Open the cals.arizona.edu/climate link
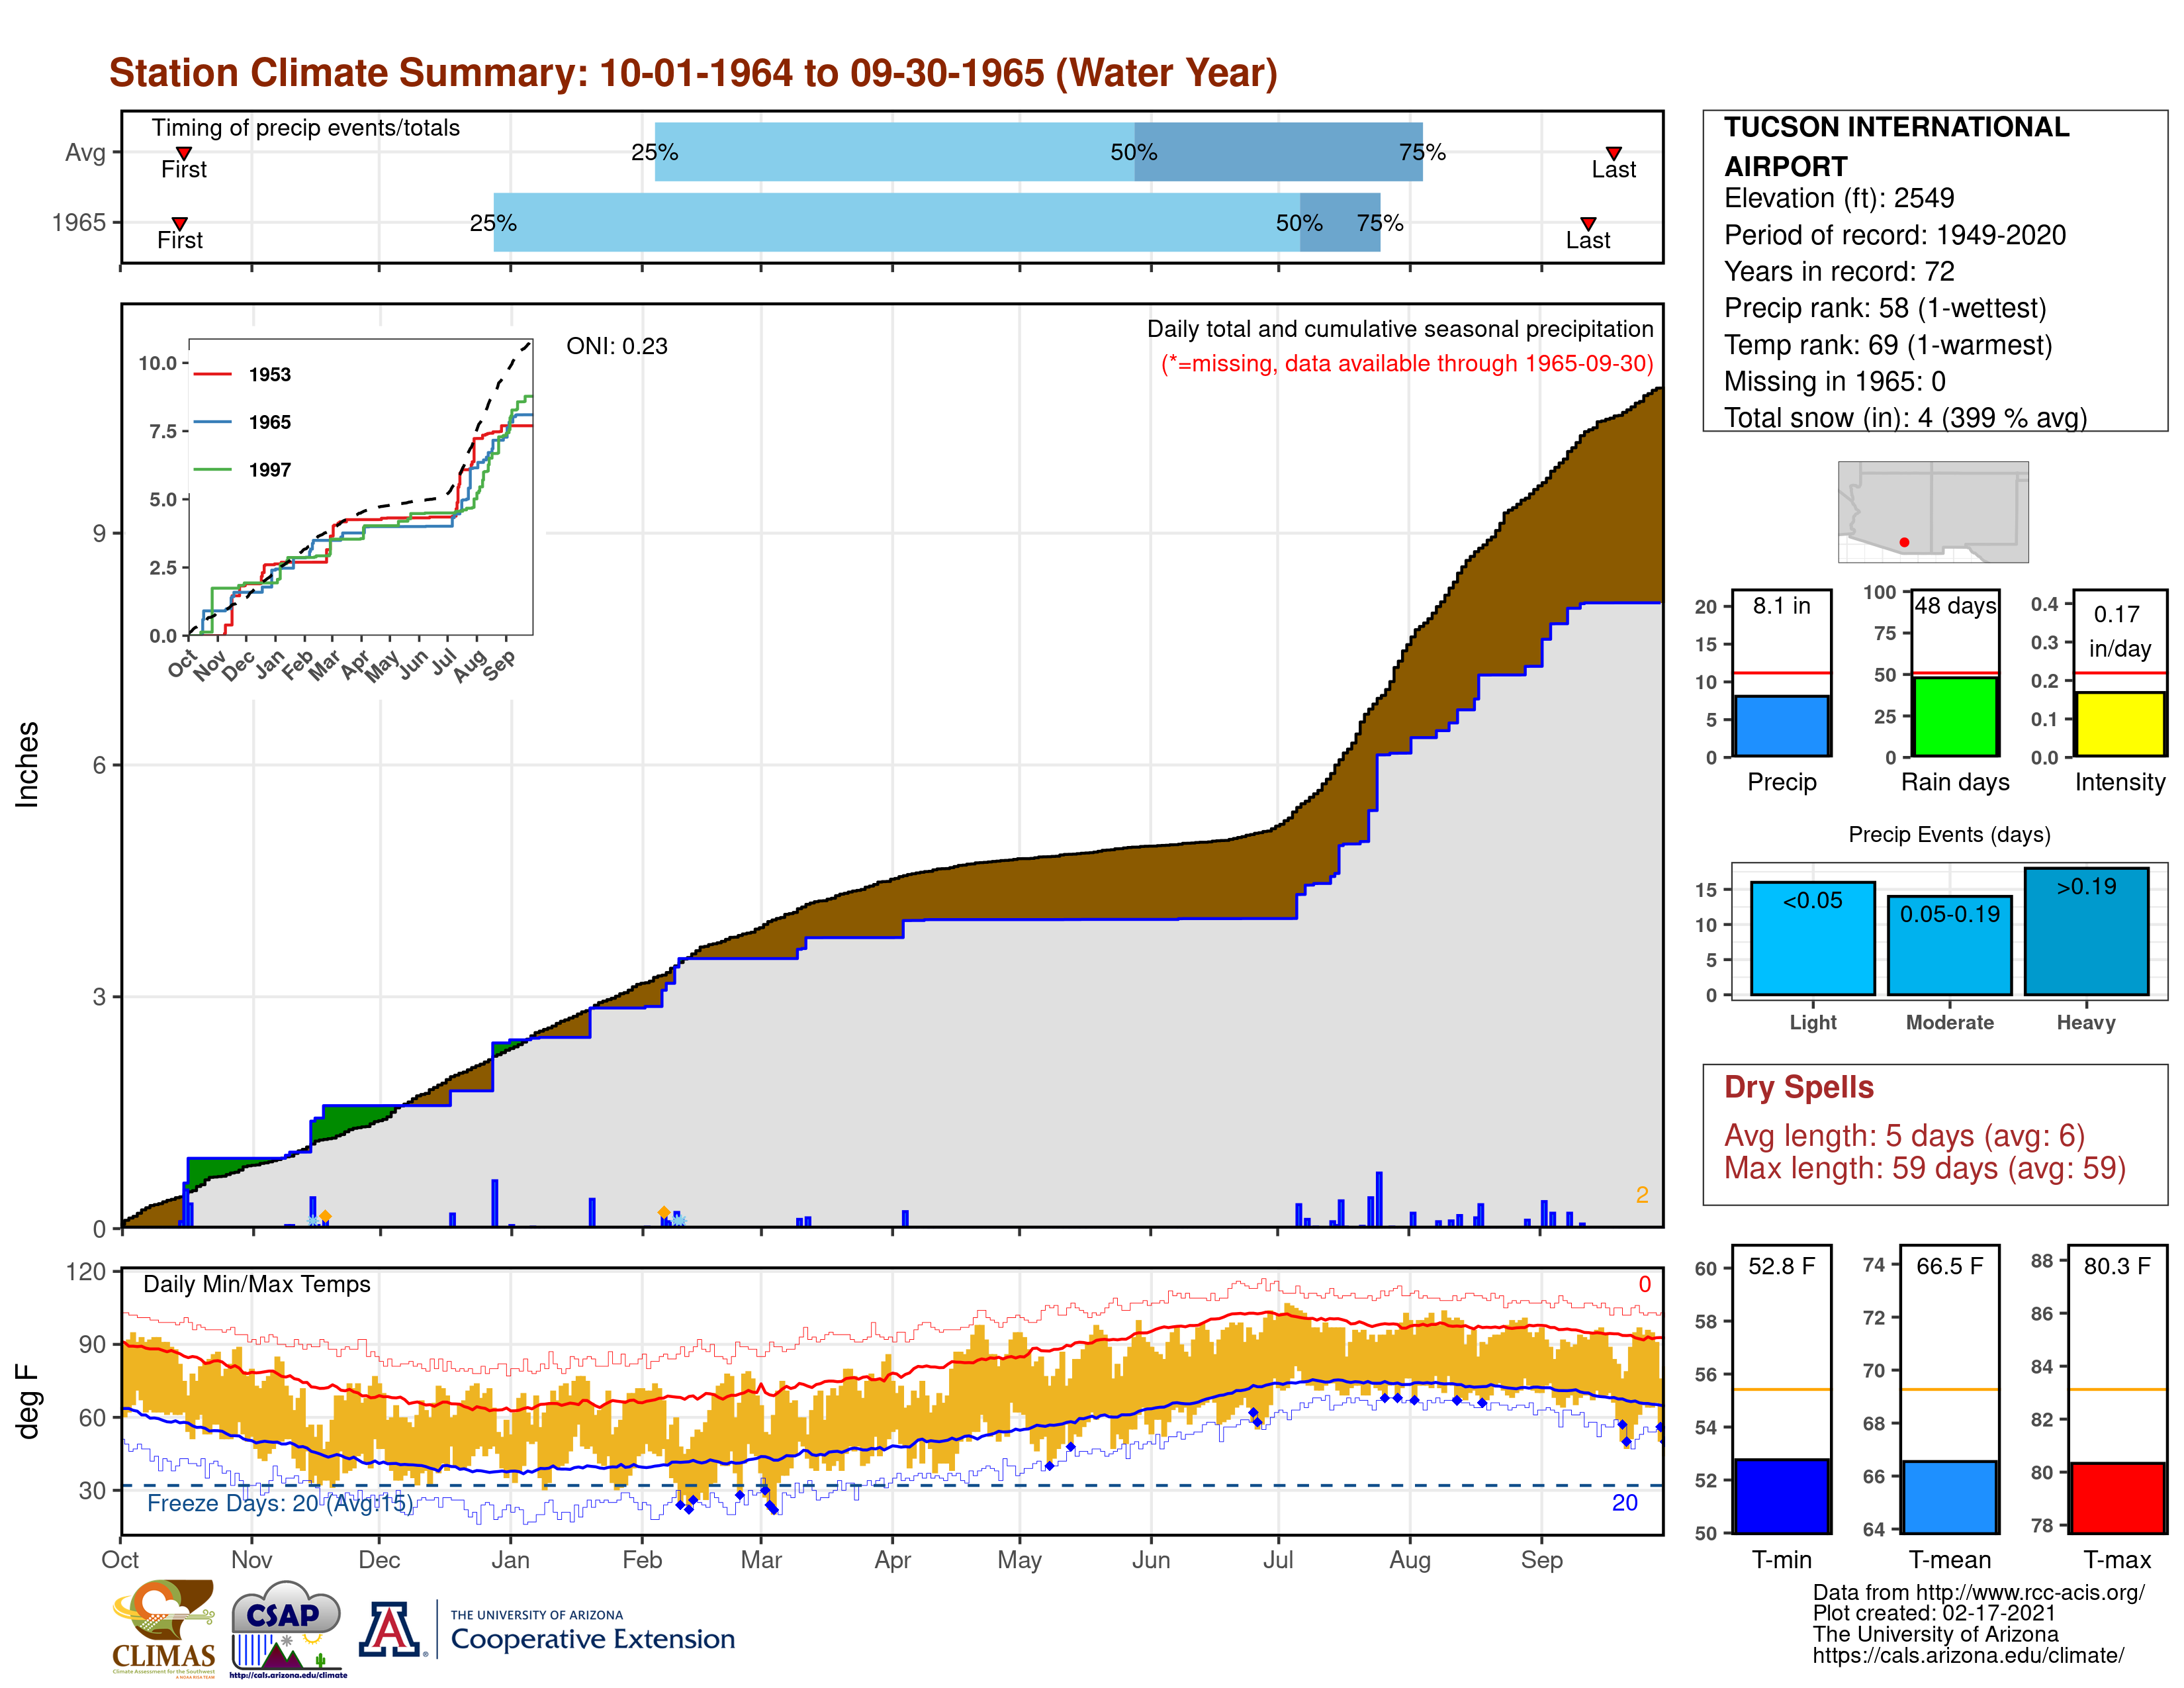2184x1688 pixels. (1968, 1655)
